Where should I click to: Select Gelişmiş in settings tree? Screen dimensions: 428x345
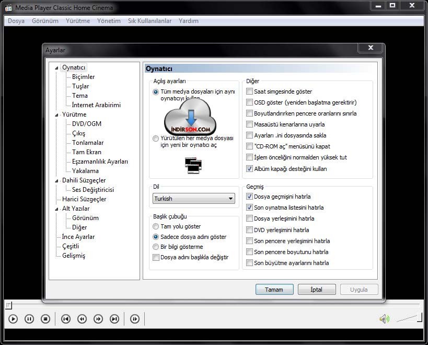point(74,256)
